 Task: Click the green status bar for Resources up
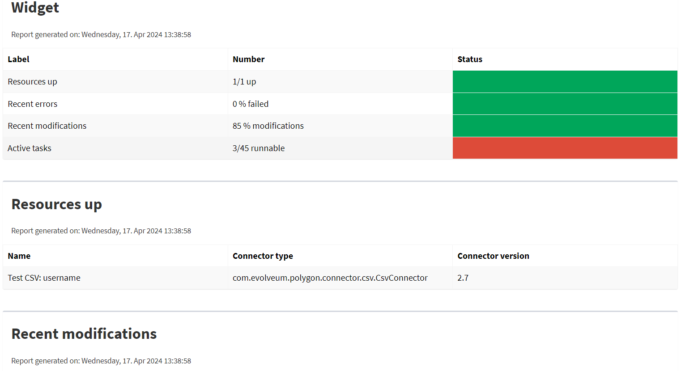click(x=565, y=81)
